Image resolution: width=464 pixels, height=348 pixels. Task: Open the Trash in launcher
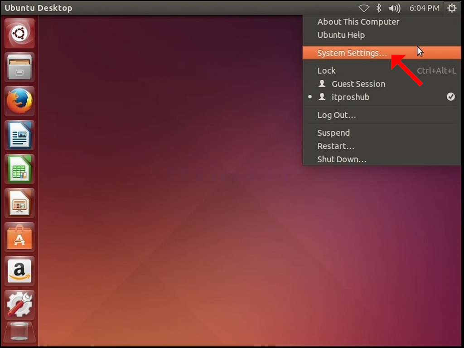[19, 331]
